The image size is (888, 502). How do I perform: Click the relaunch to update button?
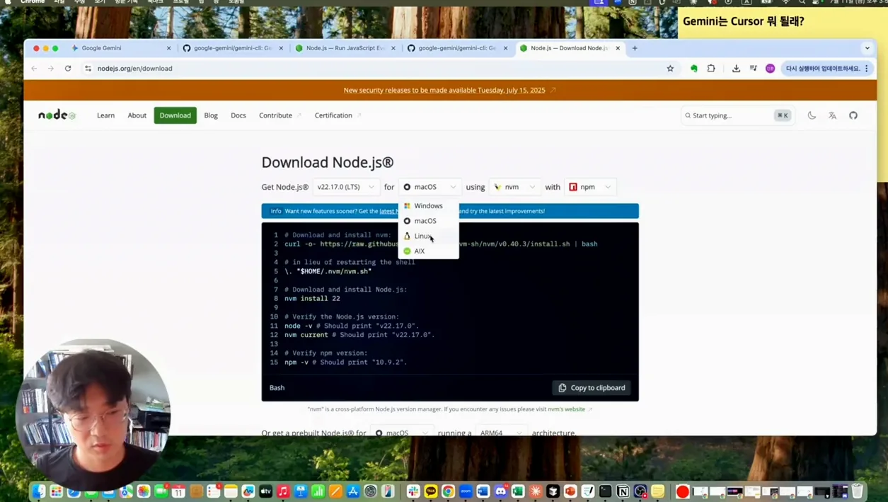coord(827,69)
